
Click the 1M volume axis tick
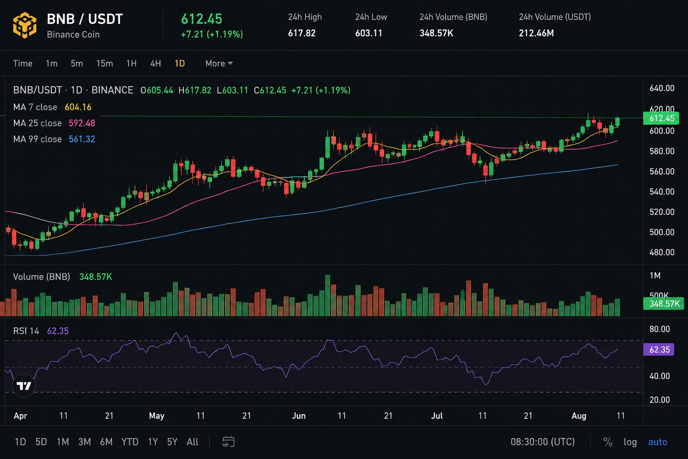point(655,276)
